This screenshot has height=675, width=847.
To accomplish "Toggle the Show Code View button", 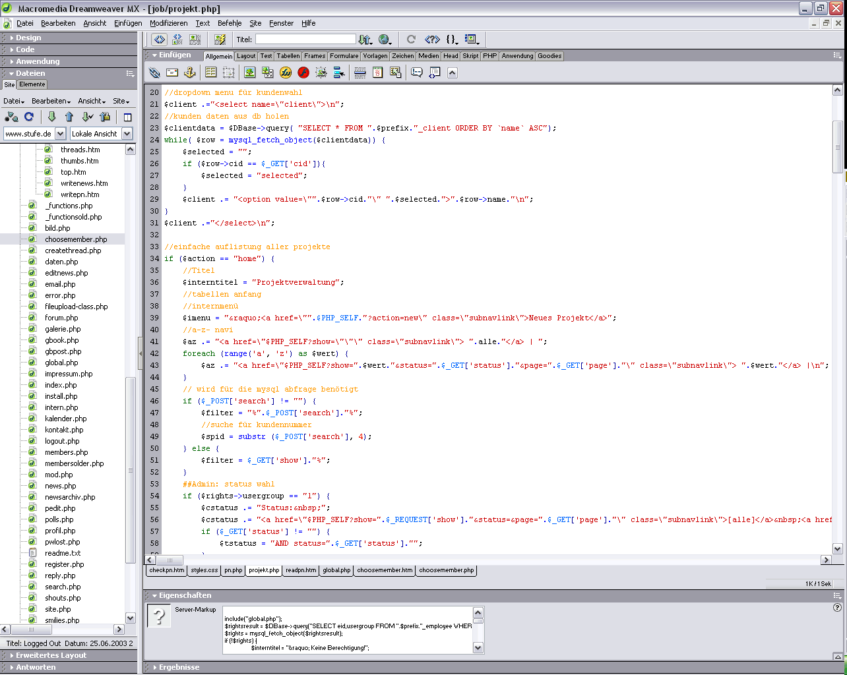I will pyautogui.click(x=159, y=40).
